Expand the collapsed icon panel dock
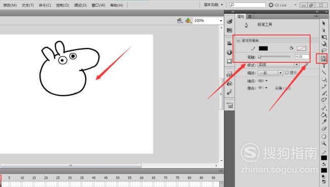Viewport: 330px width, 187px height. pos(233,12)
